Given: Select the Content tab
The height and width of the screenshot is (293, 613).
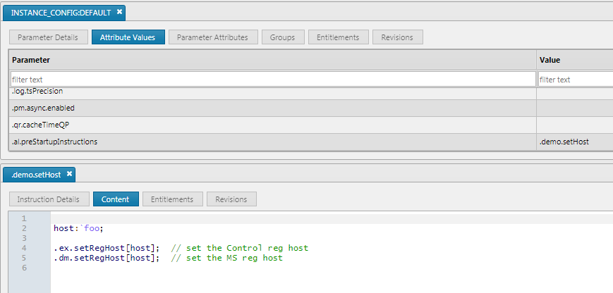Looking at the screenshot, I should click(116, 199).
